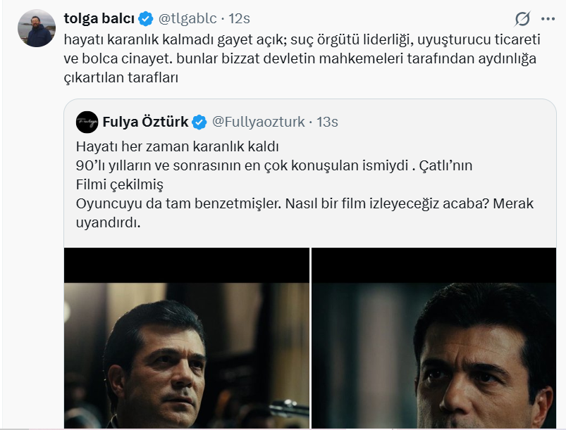566x430 pixels.
Task: Click Fulya Öztürk's blue verified badge
Action: (199, 122)
